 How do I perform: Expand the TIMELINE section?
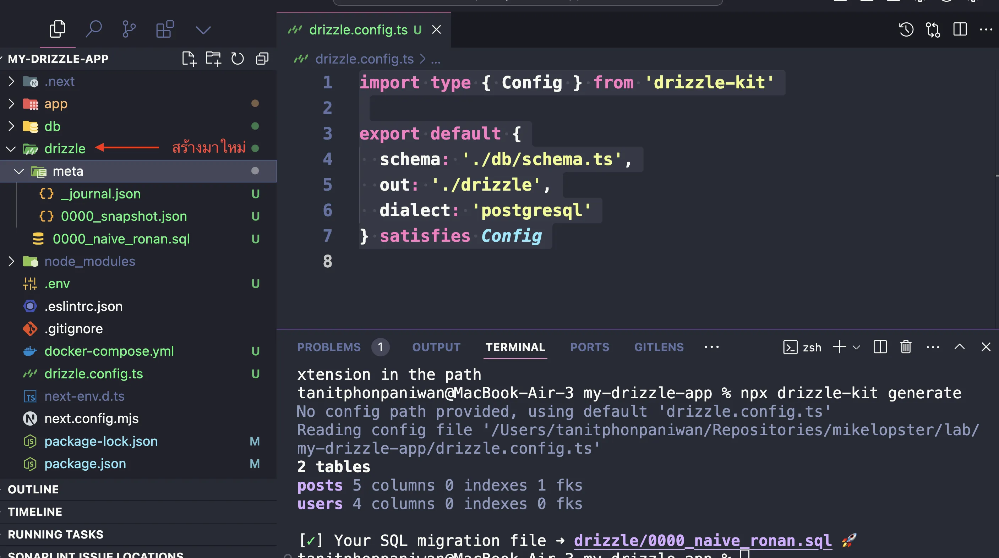coord(138,512)
